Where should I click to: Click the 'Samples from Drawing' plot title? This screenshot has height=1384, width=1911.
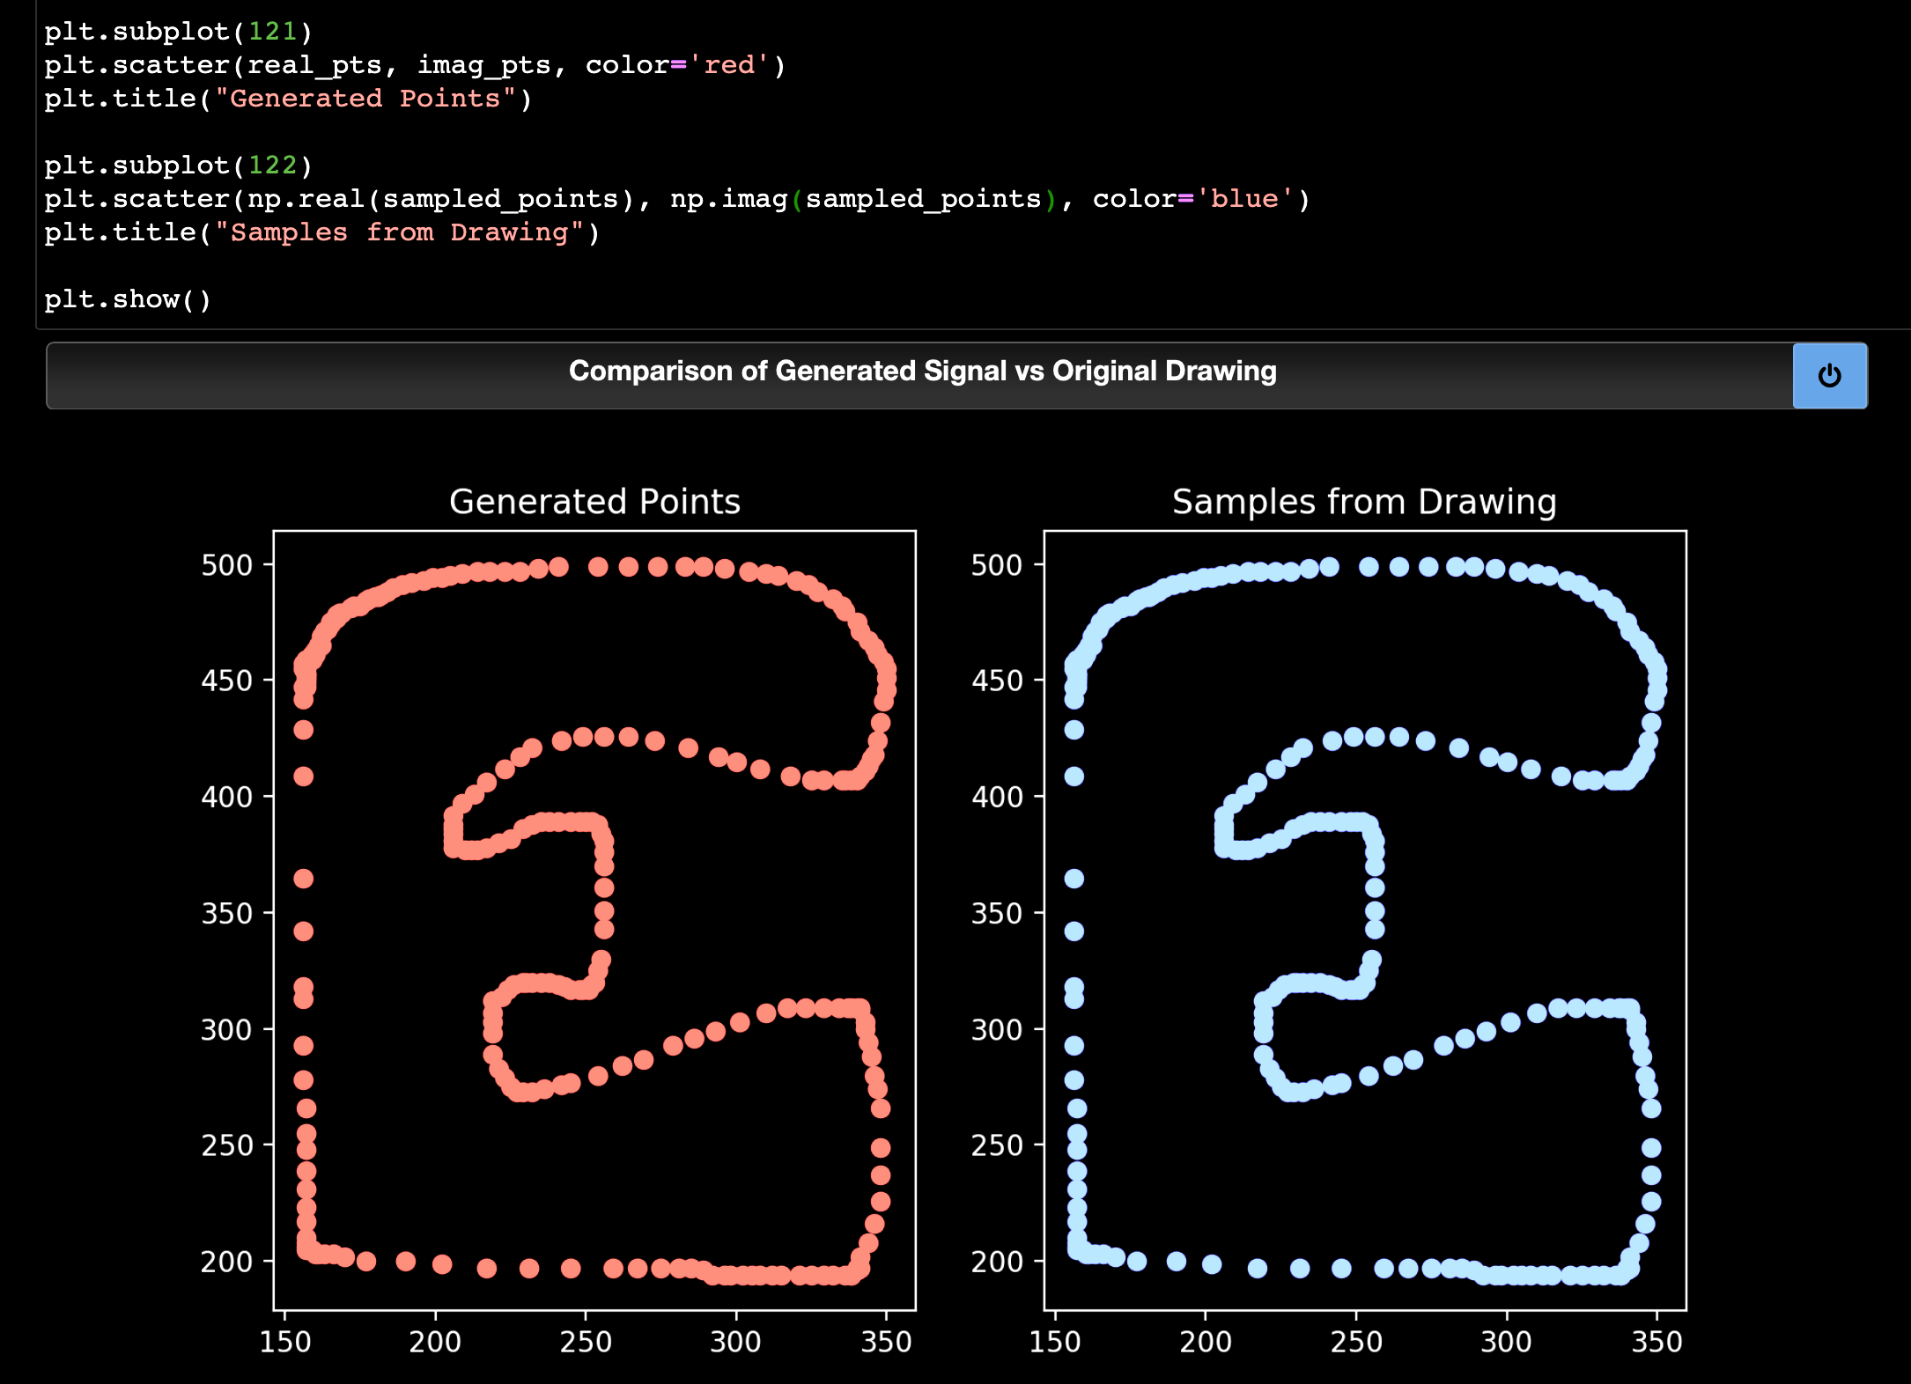[x=1364, y=502]
